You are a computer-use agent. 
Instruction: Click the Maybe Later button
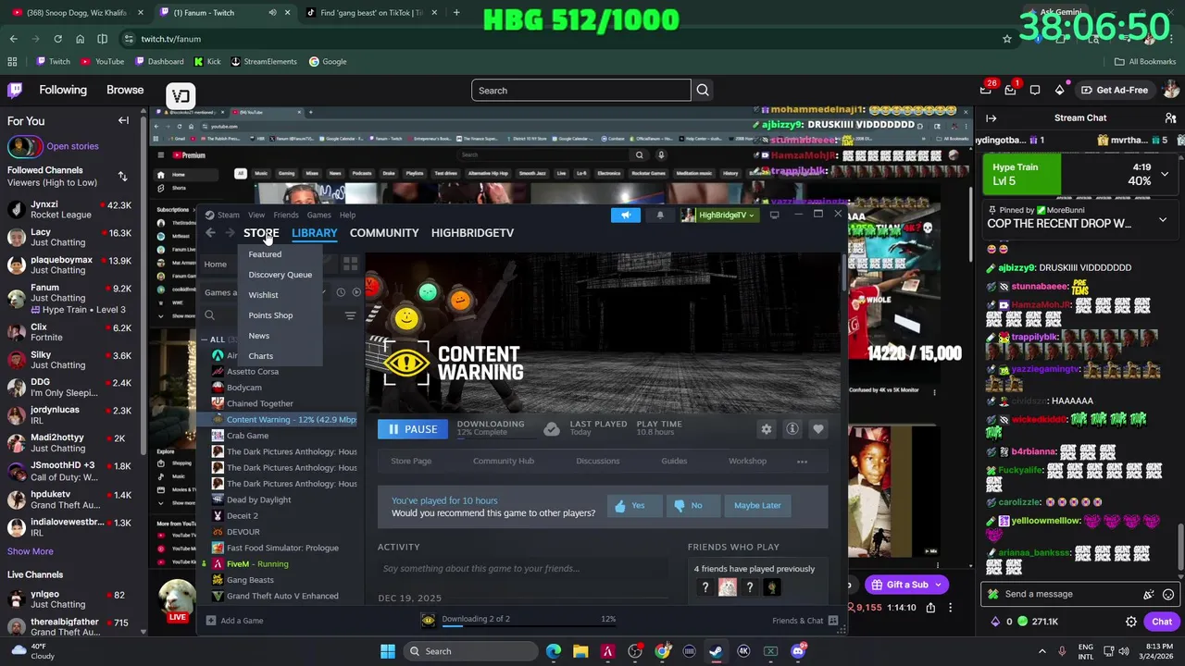point(757,506)
